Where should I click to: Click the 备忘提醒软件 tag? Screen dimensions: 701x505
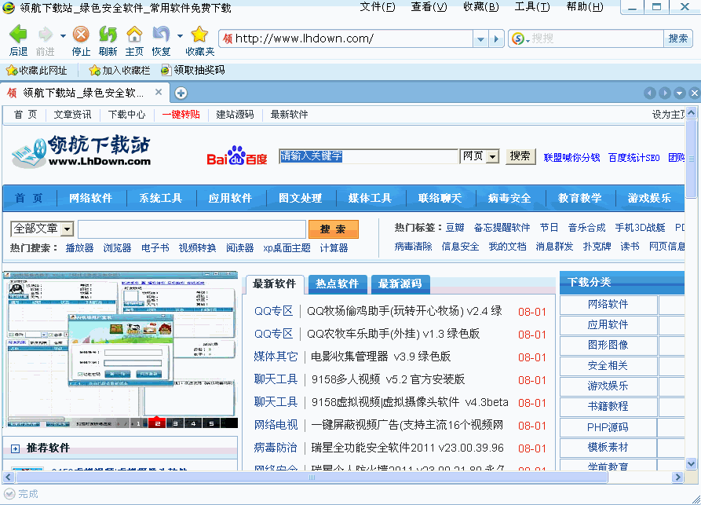(502, 228)
